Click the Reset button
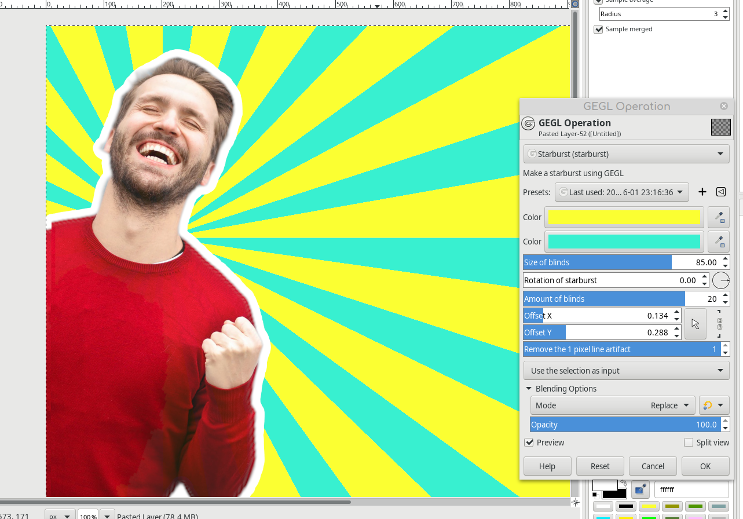The width and height of the screenshot is (743, 519). coord(600,466)
